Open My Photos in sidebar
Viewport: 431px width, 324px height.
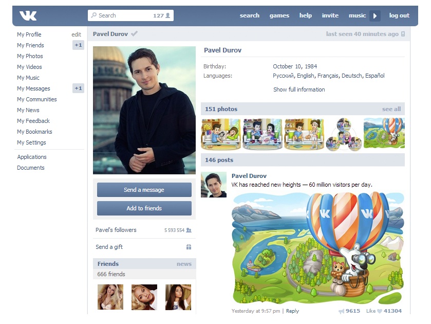pyautogui.click(x=30, y=56)
